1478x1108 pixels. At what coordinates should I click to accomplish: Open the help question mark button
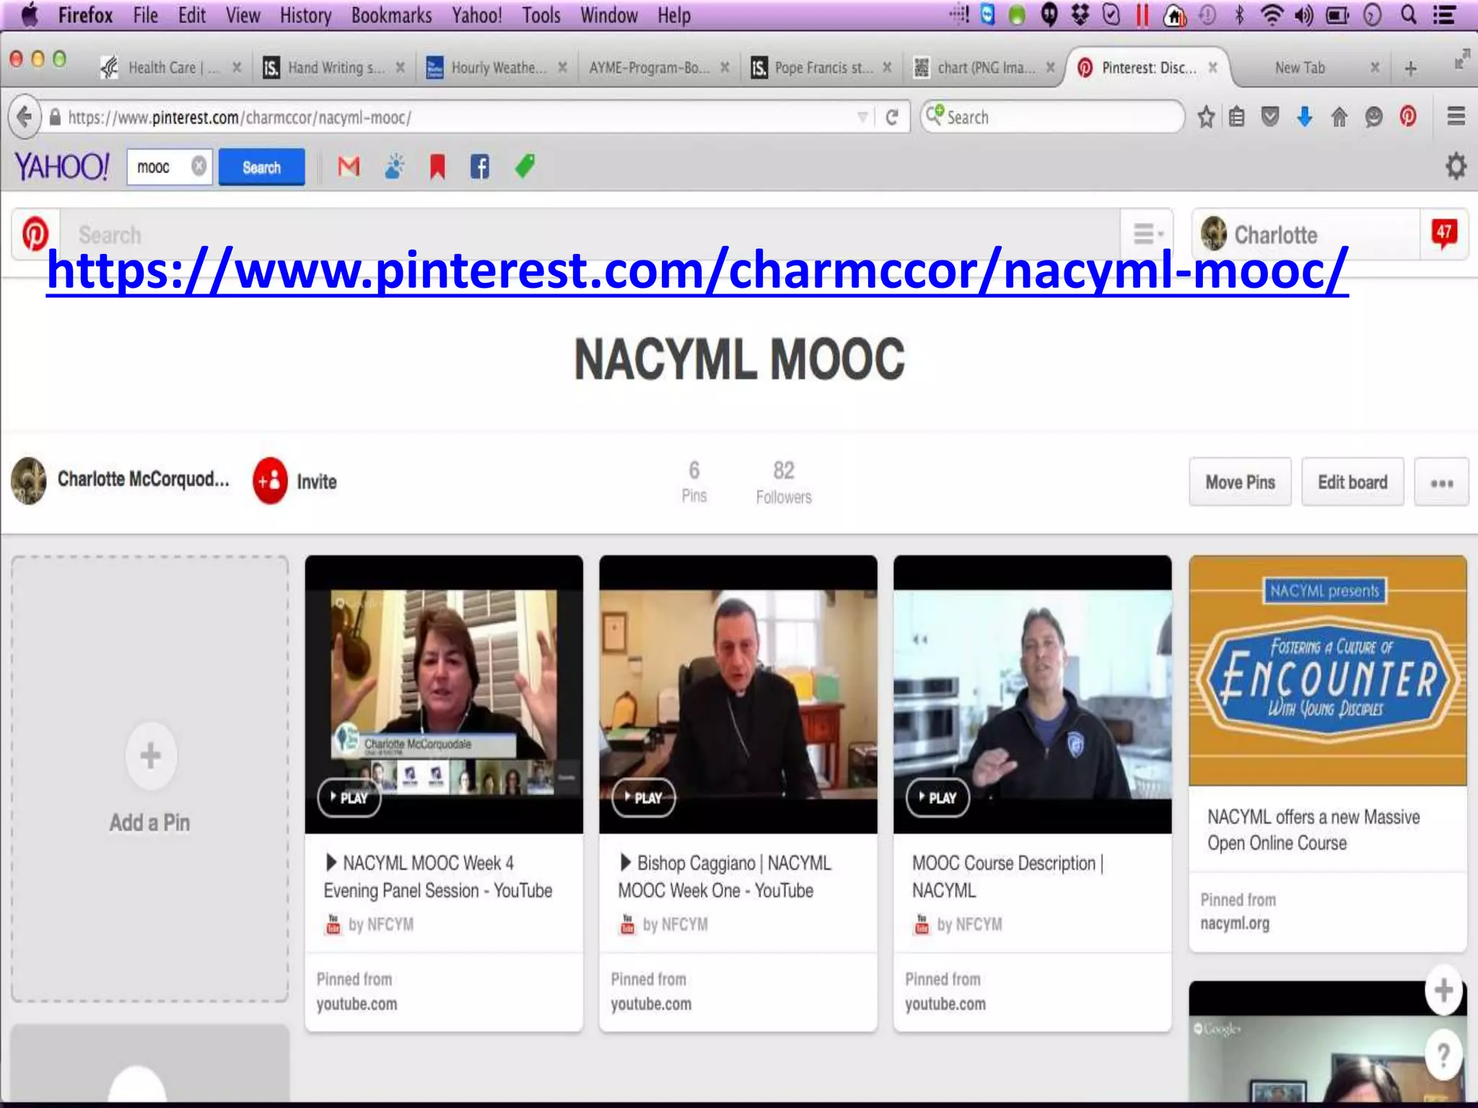[x=1444, y=1056]
